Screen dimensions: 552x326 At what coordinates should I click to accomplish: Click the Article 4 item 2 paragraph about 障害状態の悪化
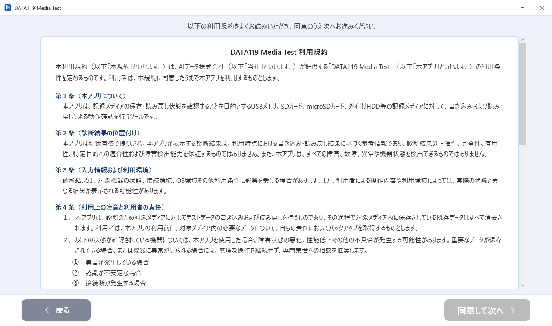(288, 245)
